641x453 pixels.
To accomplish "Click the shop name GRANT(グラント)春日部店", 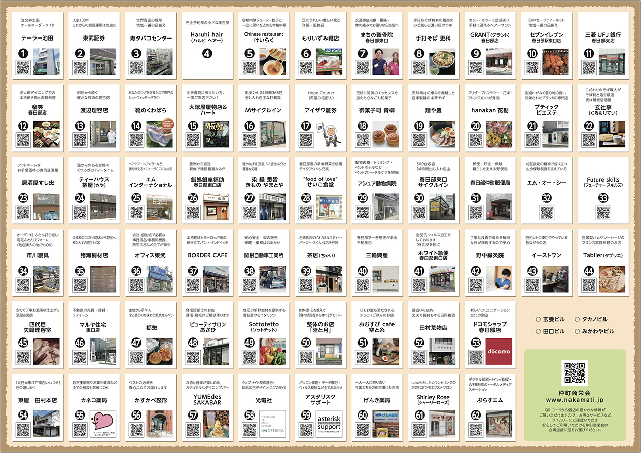I will (x=489, y=38).
